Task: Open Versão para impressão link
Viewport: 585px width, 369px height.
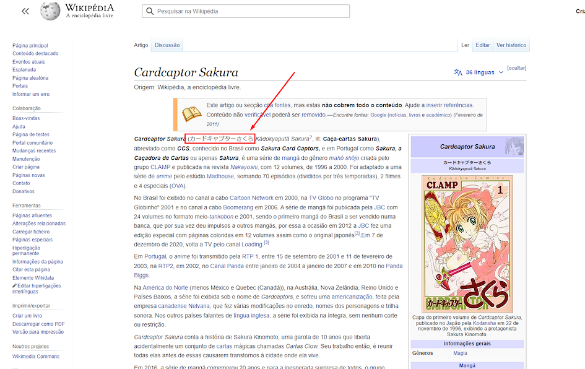Action: (x=38, y=332)
